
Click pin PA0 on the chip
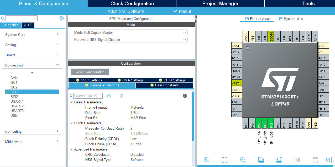tap(237, 102)
